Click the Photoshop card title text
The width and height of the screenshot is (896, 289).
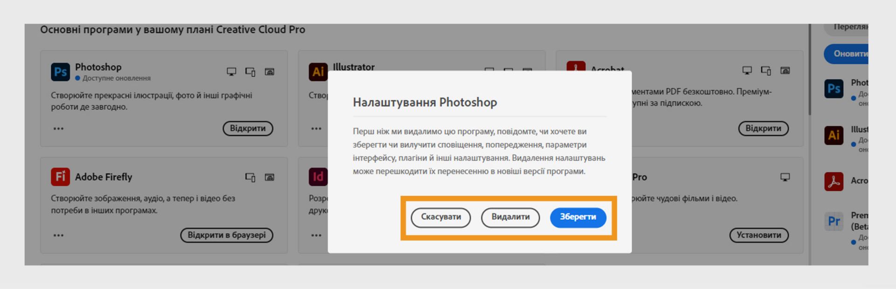click(x=98, y=67)
